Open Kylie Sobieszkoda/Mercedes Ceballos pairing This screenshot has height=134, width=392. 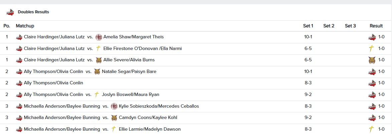(x=159, y=106)
